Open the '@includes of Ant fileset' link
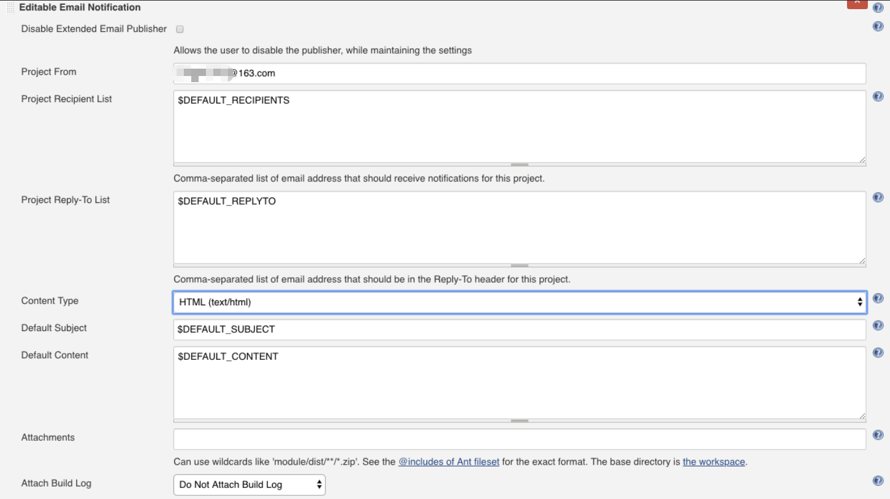This screenshot has height=499, width=890. pos(449,462)
